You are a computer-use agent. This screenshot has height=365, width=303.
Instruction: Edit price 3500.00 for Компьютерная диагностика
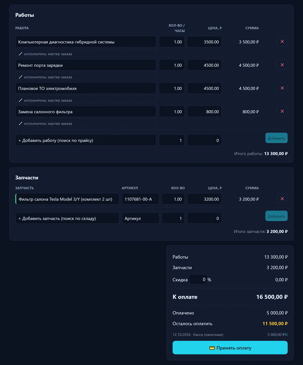point(204,42)
